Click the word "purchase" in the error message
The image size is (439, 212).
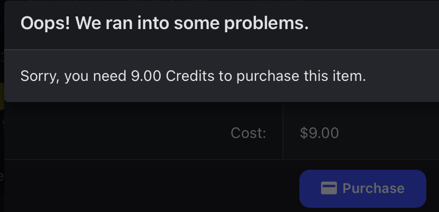(x=267, y=76)
